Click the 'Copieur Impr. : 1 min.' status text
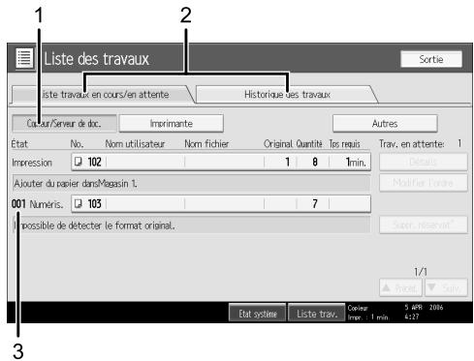 point(367,313)
